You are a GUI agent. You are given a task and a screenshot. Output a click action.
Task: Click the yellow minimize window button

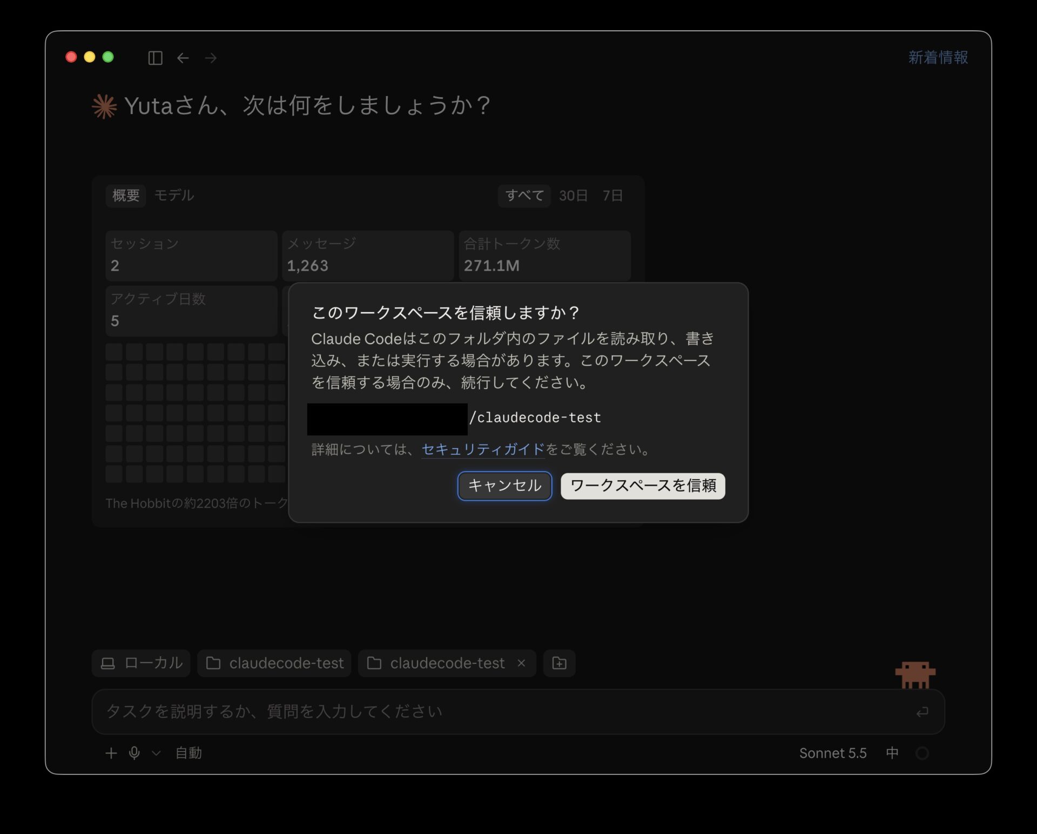pos(90,57)
